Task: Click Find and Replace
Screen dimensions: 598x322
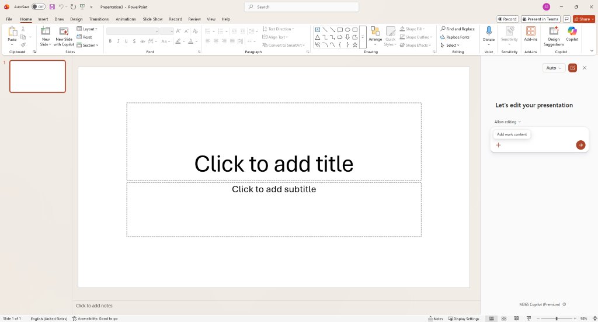Action: click(x=458, y=29)
